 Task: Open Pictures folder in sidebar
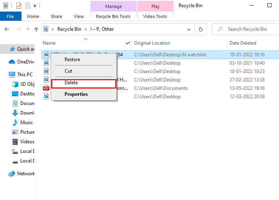[x=23, y=132]
